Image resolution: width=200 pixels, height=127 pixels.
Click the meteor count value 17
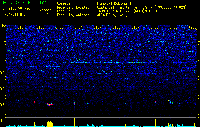pos(46,15)
